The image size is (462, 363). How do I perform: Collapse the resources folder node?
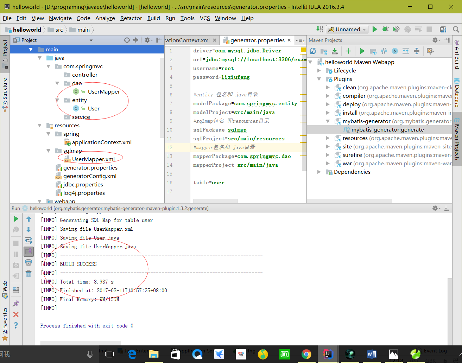click(x=39, y=125)
